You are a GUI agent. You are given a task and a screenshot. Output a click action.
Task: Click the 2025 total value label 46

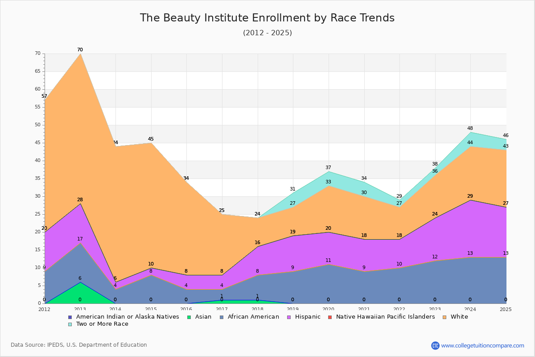[506, 136]
